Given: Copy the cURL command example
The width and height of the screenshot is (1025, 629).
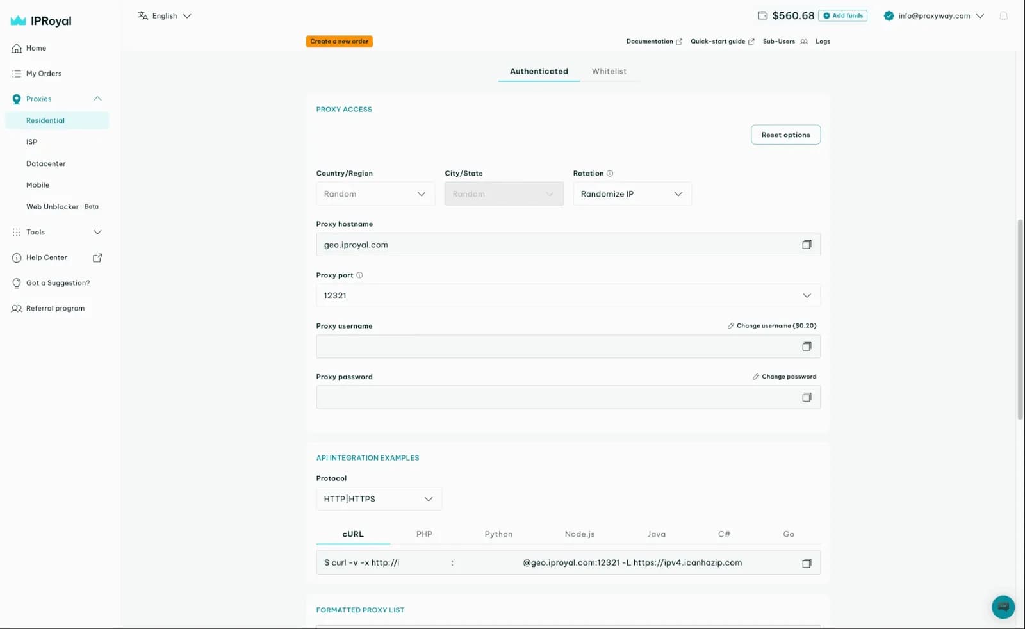Looking at the screenshot, I should tap(807, 562).
